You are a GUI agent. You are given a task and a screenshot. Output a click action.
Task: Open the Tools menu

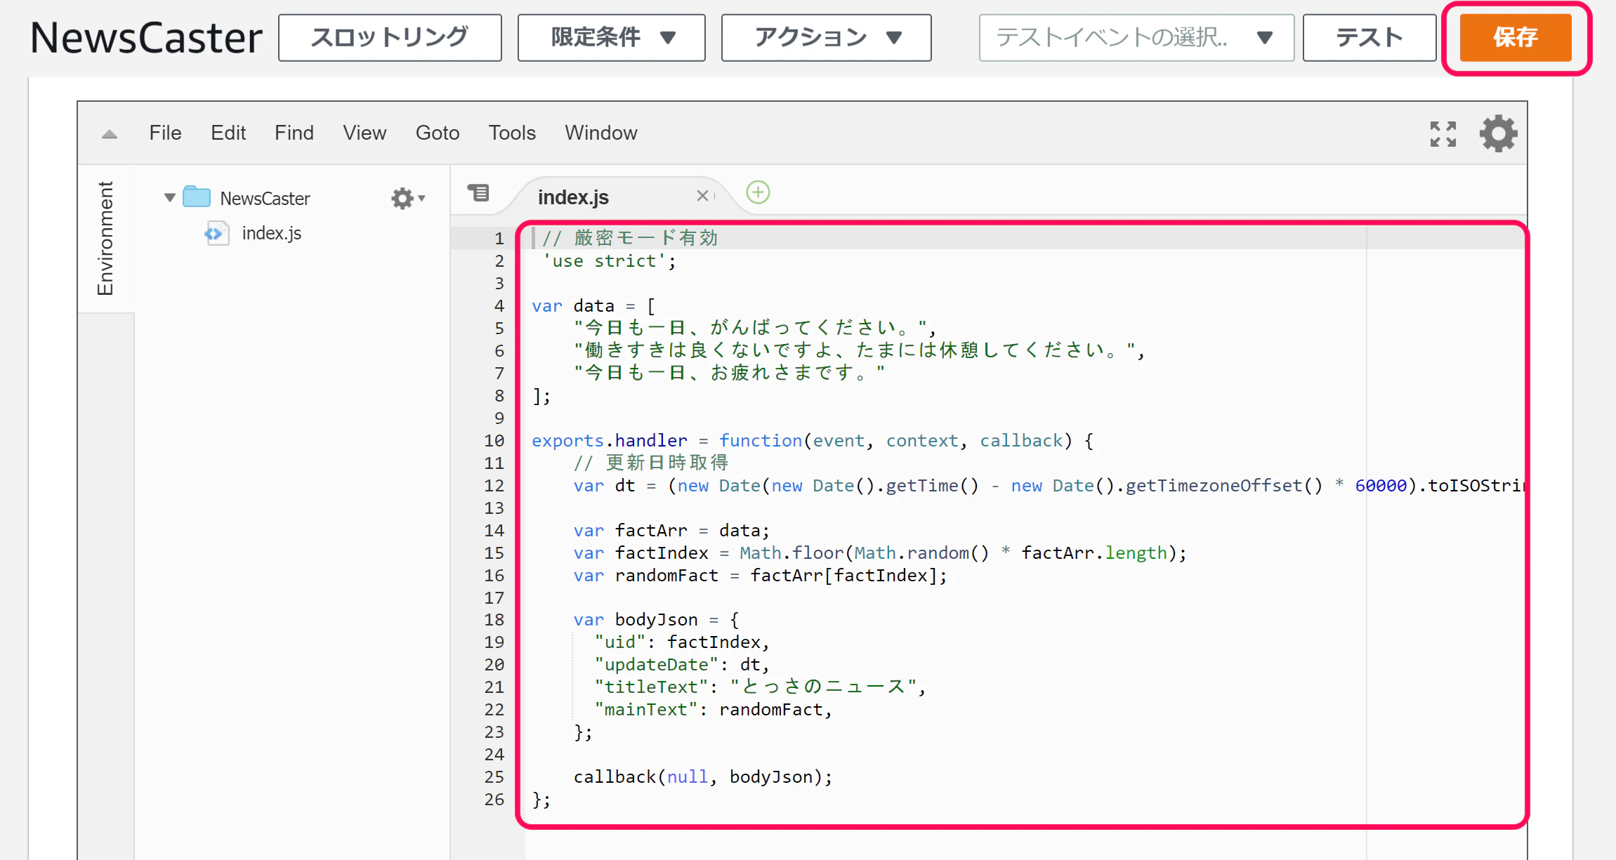point(512,133)
